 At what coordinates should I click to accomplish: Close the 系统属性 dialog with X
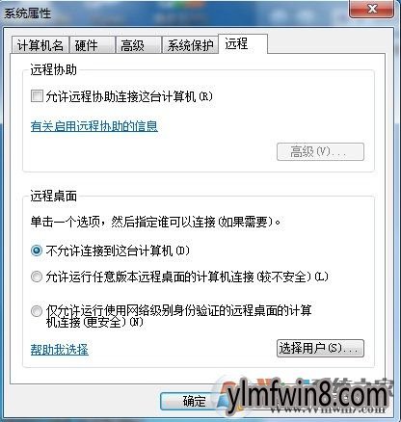pos(372,9)
